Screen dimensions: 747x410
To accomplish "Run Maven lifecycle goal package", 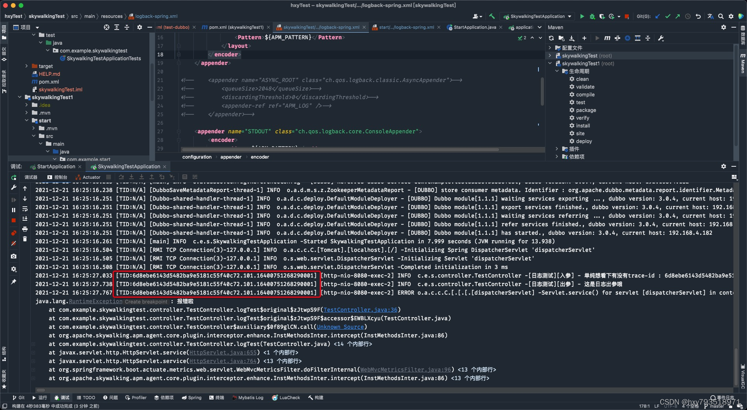I will (586, 110).
